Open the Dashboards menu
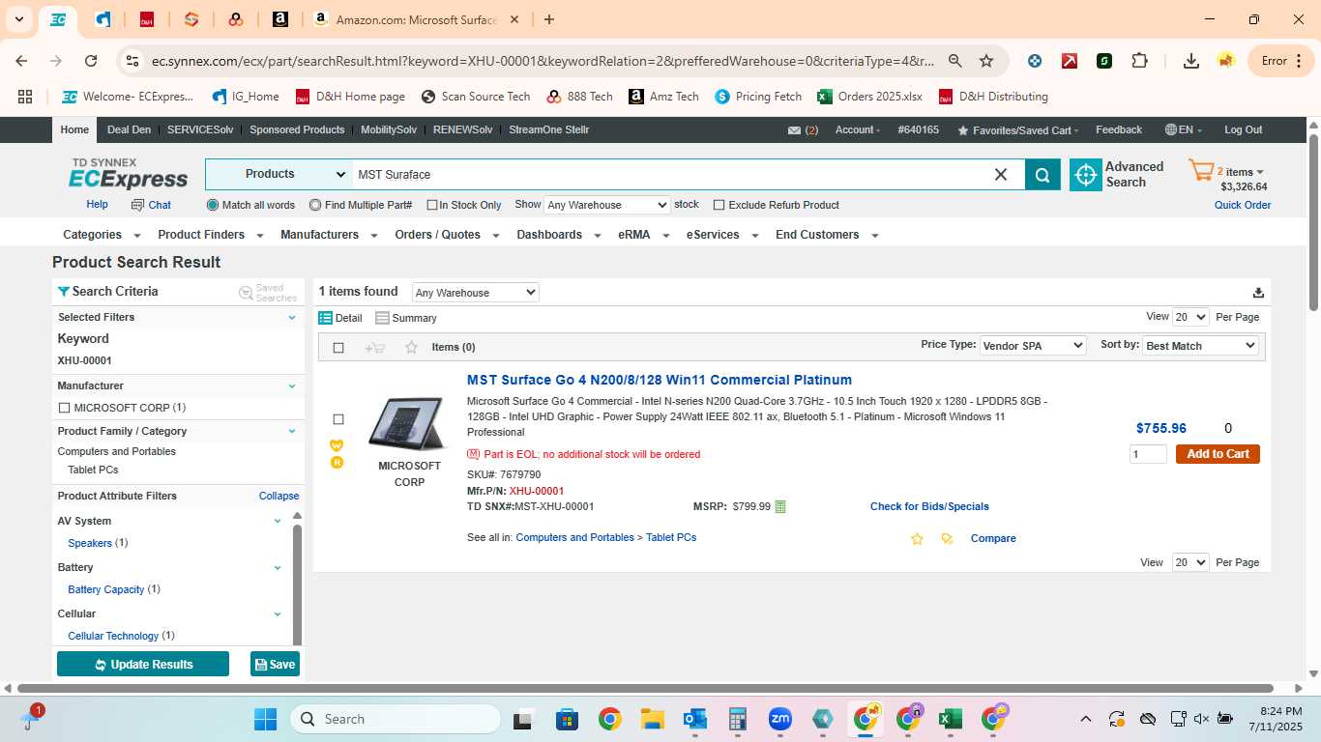 point(558,235)
